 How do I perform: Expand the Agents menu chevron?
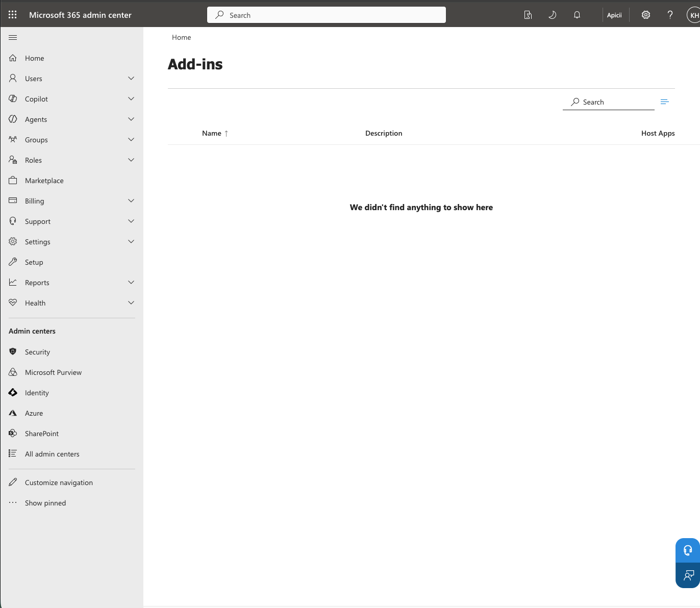click(x=131, y=119)
